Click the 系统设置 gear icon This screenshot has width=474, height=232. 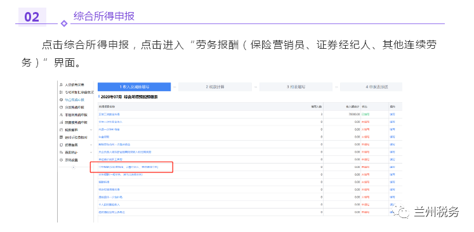(62, 160)
